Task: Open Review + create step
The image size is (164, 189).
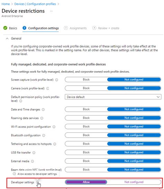Action: coord(106,28)
